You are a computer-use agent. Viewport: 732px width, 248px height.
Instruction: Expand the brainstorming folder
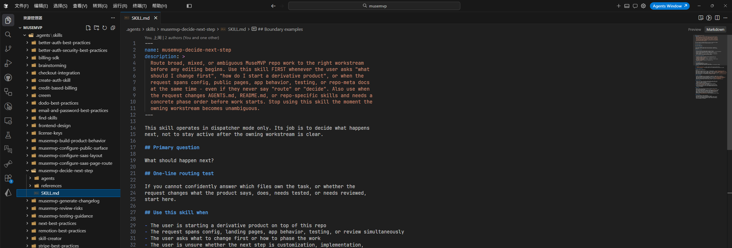27,65
